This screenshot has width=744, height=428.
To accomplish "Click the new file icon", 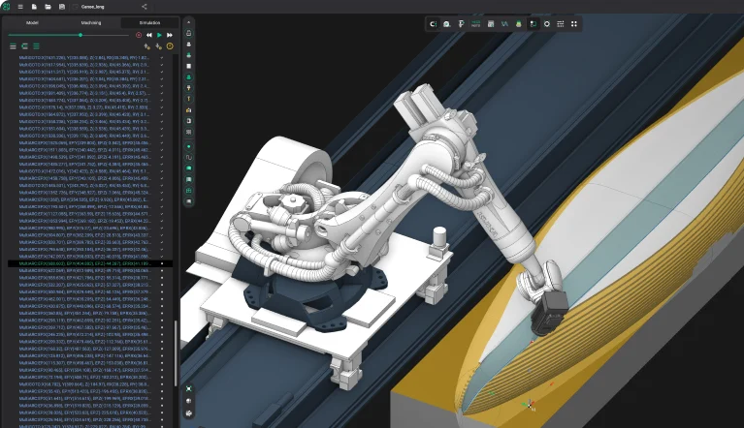I will pyautogui.click(x=34, y=7).
